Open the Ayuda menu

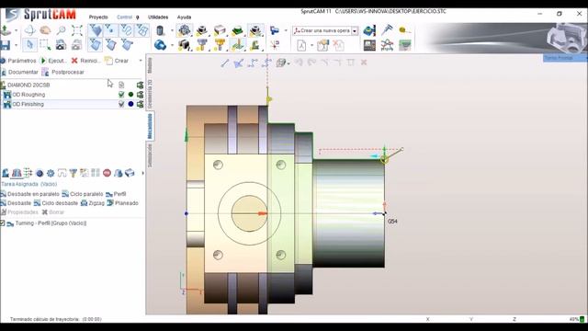(184, 17)
